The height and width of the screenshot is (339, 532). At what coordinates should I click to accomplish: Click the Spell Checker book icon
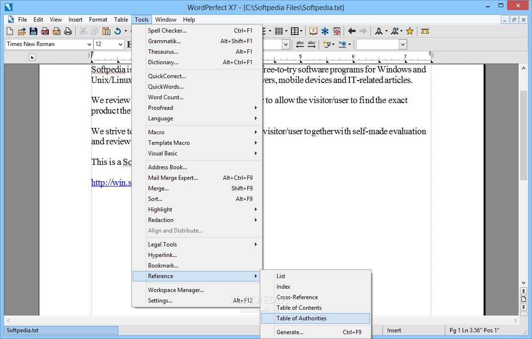(x=313, y=31)
